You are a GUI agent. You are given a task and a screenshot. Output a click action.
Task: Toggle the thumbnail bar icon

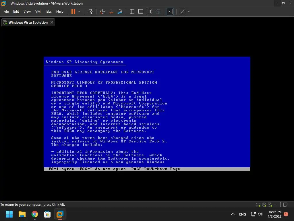(x=141, y=12)
